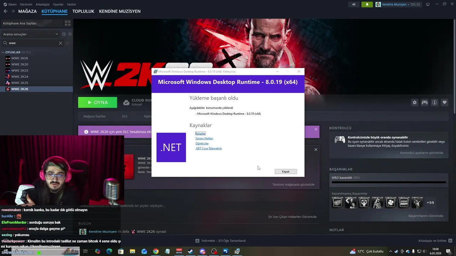456x256 pixels.
Task: Click 'Başarımlarını Görüntüle' link
Action: [x=426, y=216]
